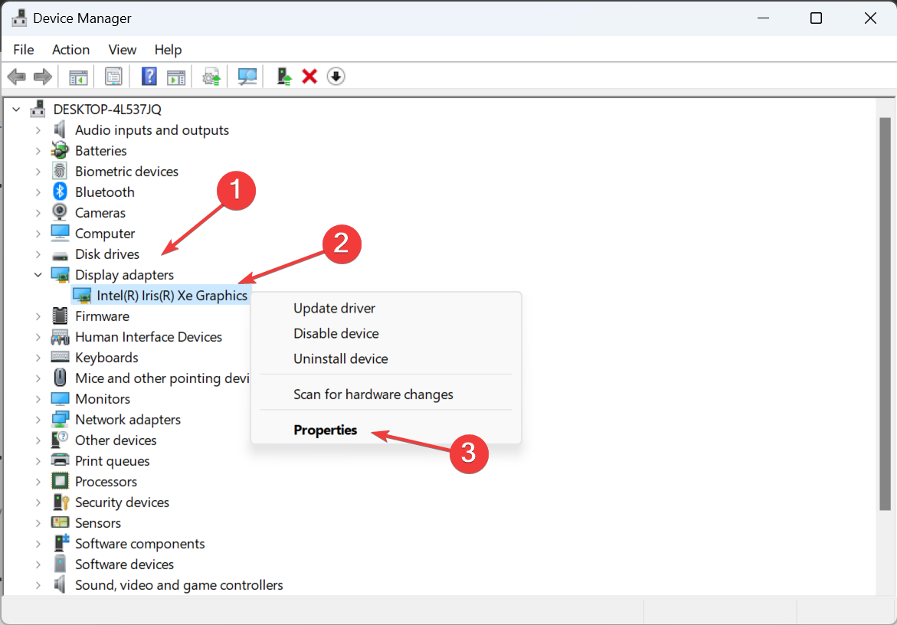Click the Properties sheet toolbar icon
The image size is (897, 625).
tap(113, 76)
